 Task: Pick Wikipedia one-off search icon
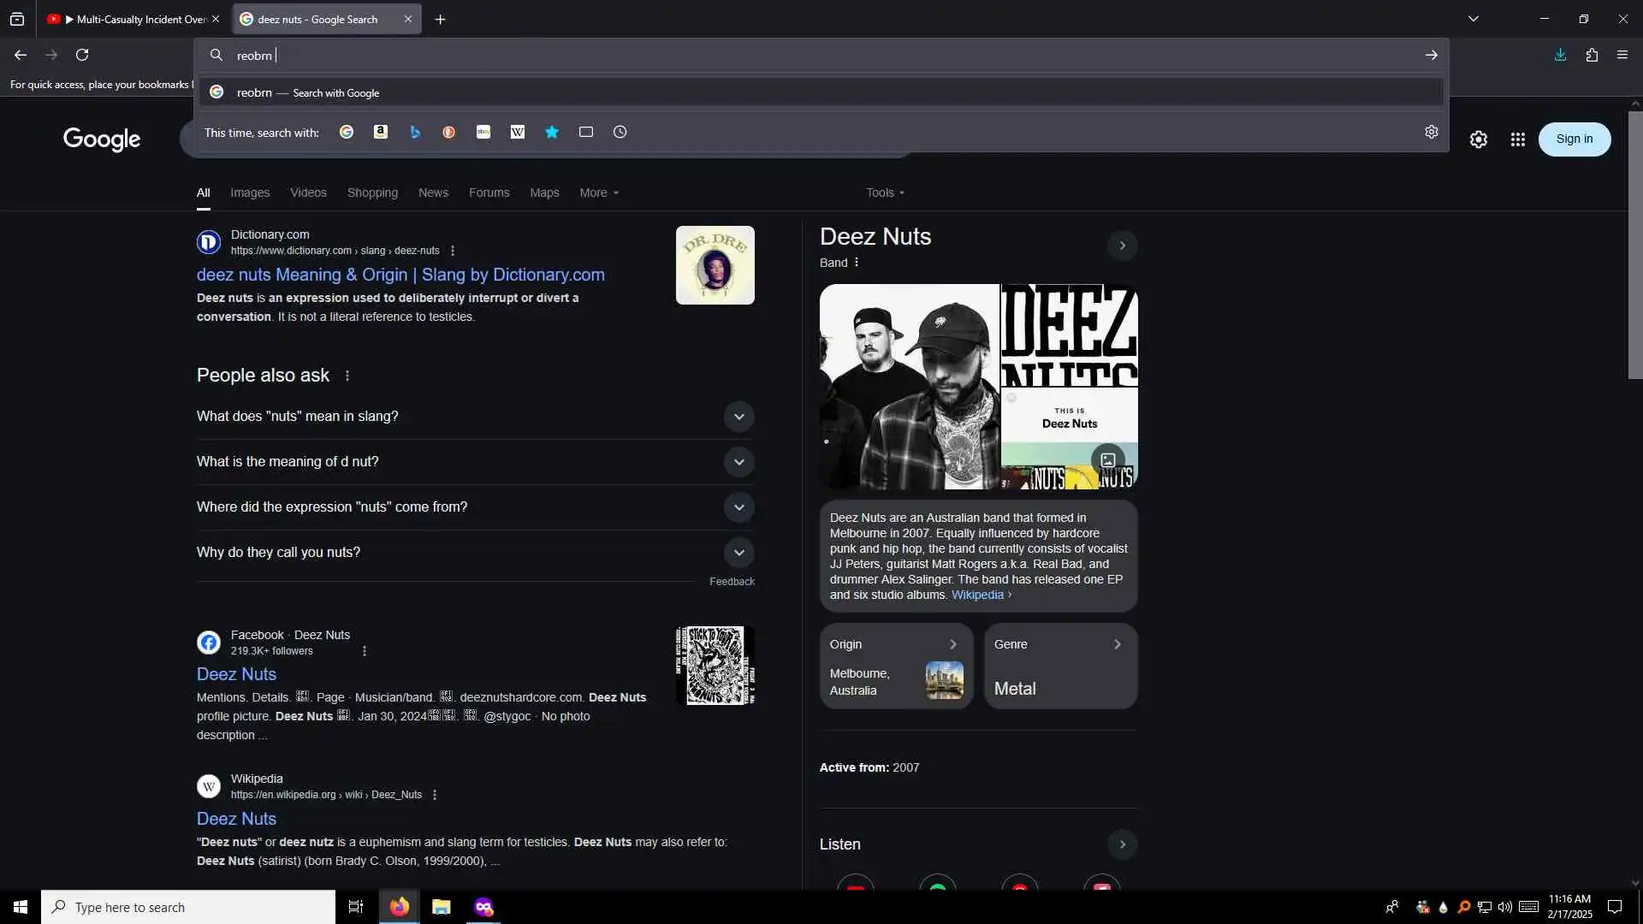518,132
